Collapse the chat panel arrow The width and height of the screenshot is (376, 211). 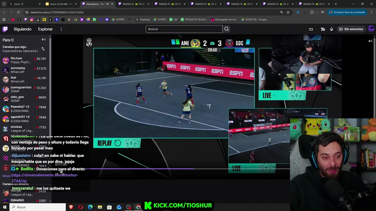click(370, 41)
